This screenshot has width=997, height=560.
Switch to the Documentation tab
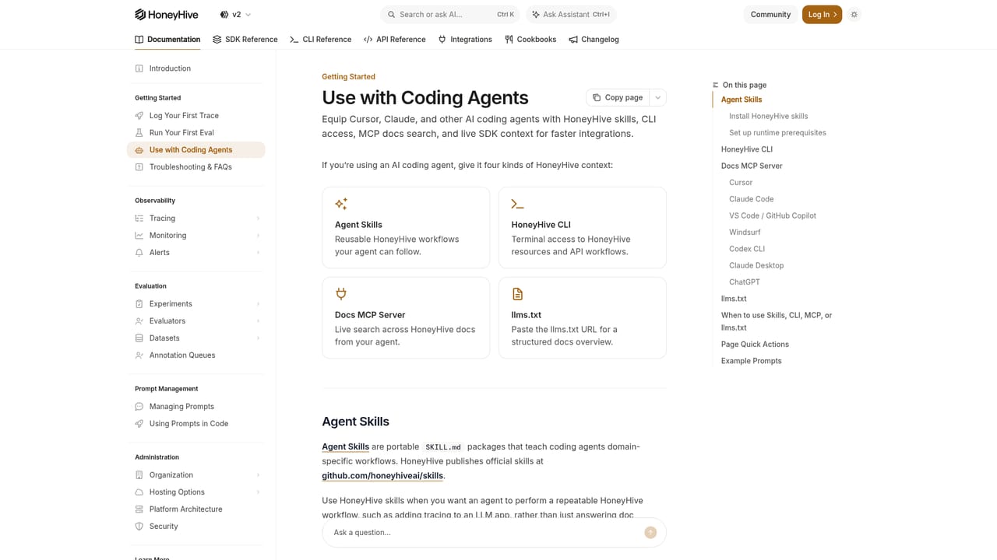pyautogui.click(x=167, y=39)
